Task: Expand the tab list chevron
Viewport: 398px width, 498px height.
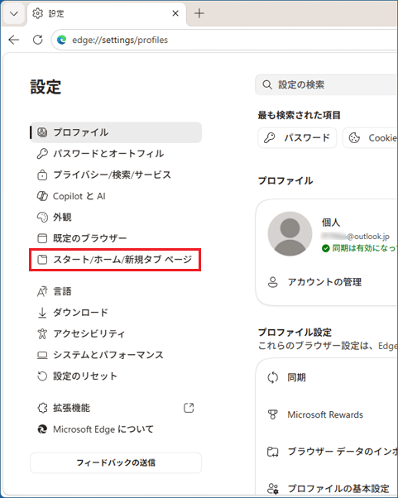Action: 14,13
